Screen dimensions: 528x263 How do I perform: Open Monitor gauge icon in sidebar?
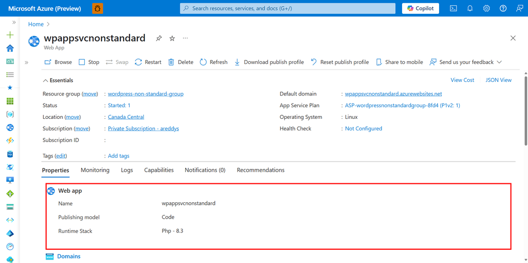click(x=10, y=247)
